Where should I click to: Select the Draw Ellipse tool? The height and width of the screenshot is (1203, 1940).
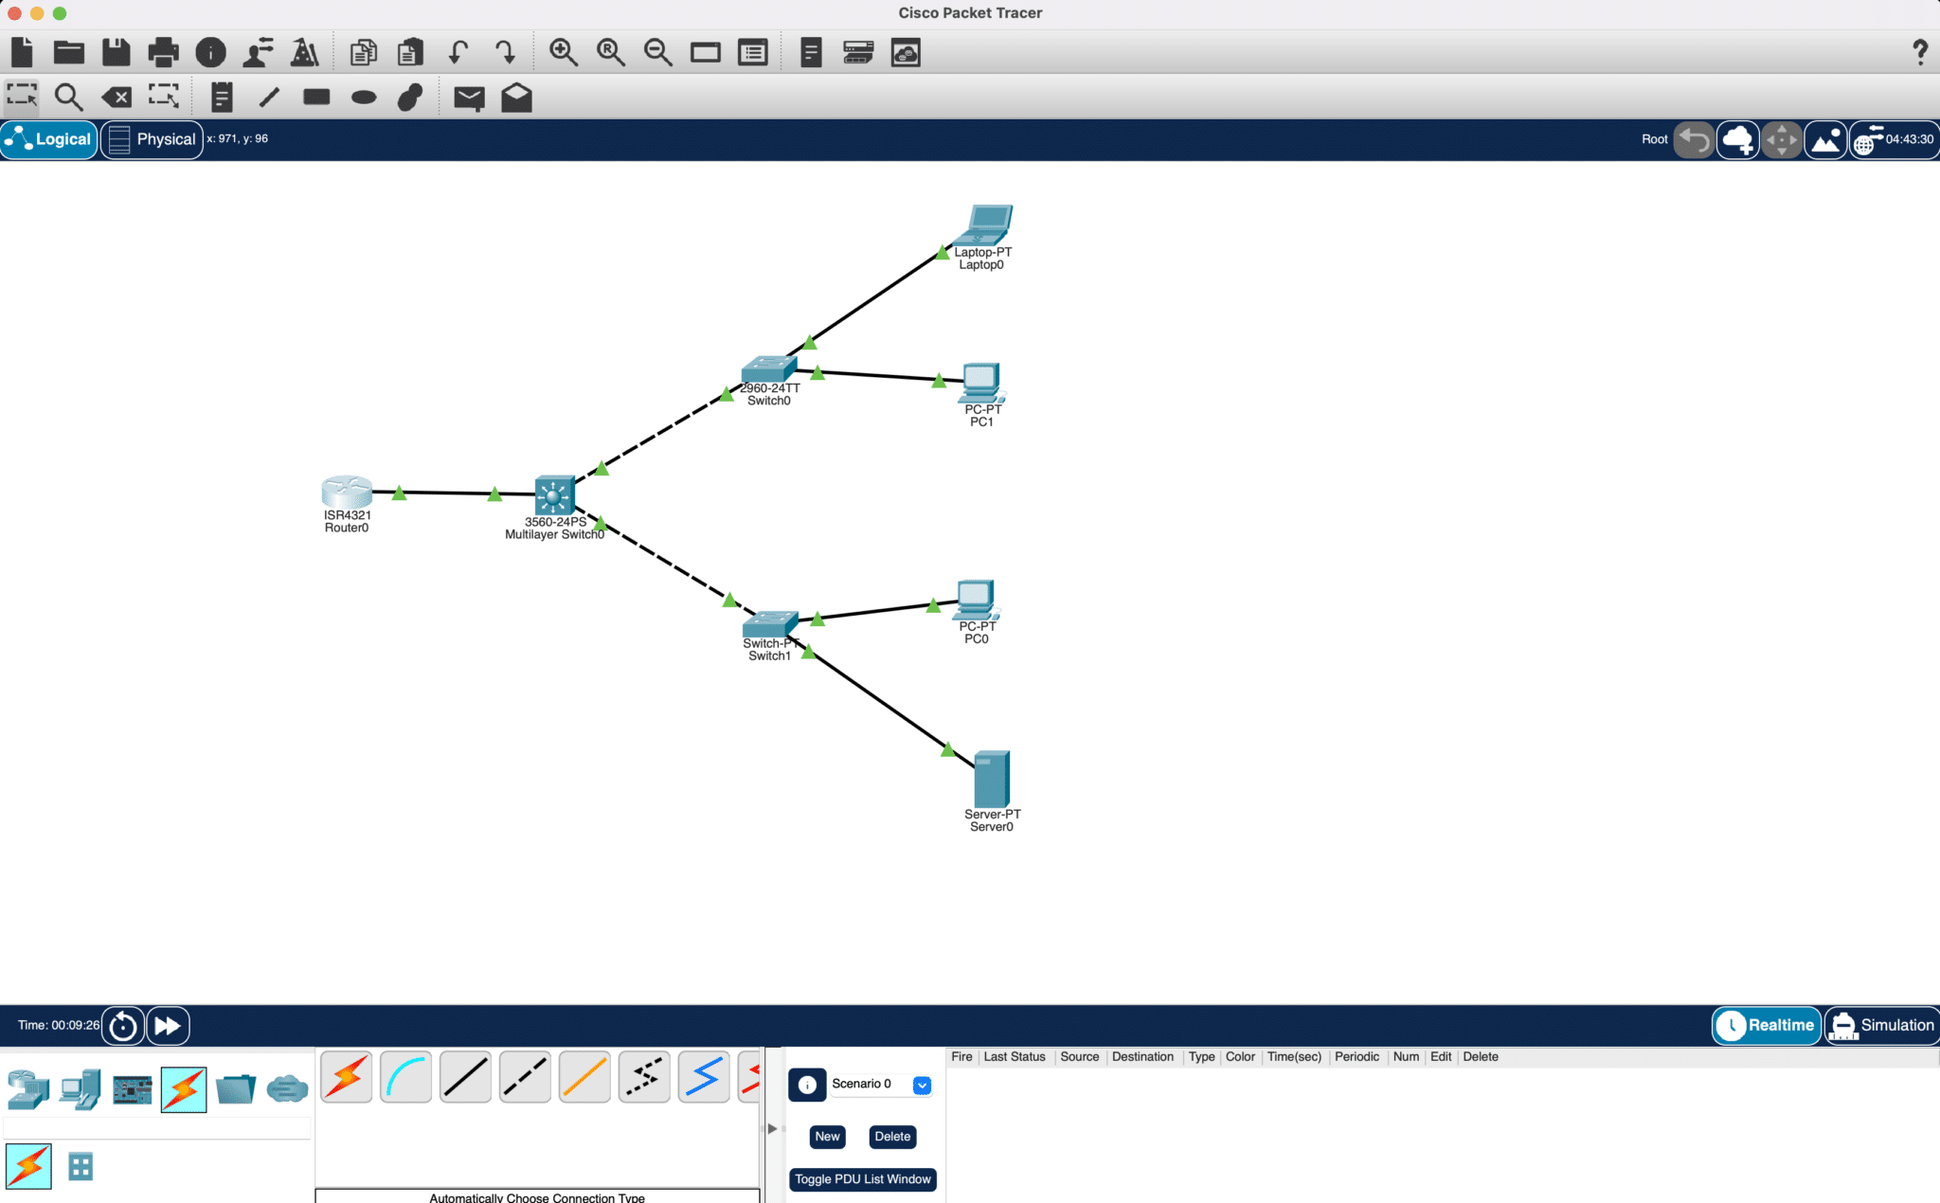point(364,97)
